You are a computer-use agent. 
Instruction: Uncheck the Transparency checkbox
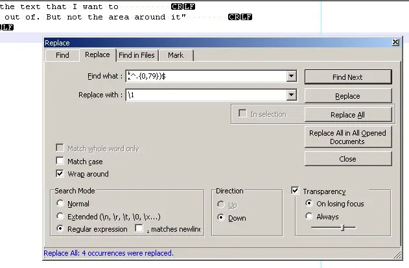[x=295, y=190]
